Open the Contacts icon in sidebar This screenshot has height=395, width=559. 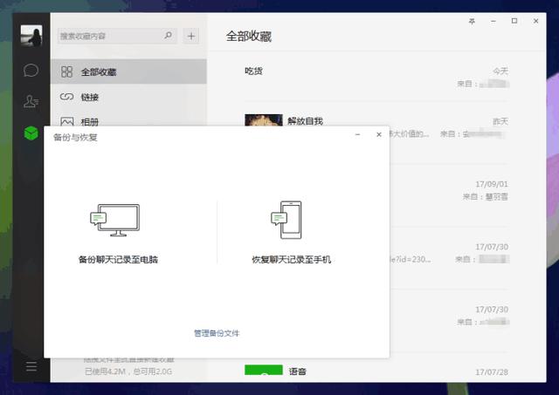(31, 101)
